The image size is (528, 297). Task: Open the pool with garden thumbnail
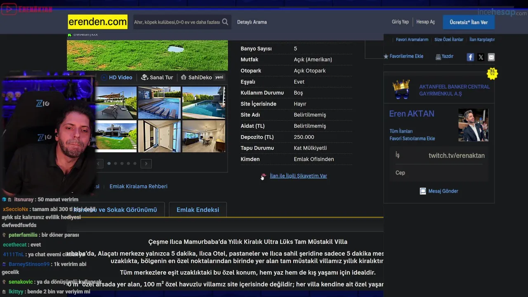coord(204,103)
